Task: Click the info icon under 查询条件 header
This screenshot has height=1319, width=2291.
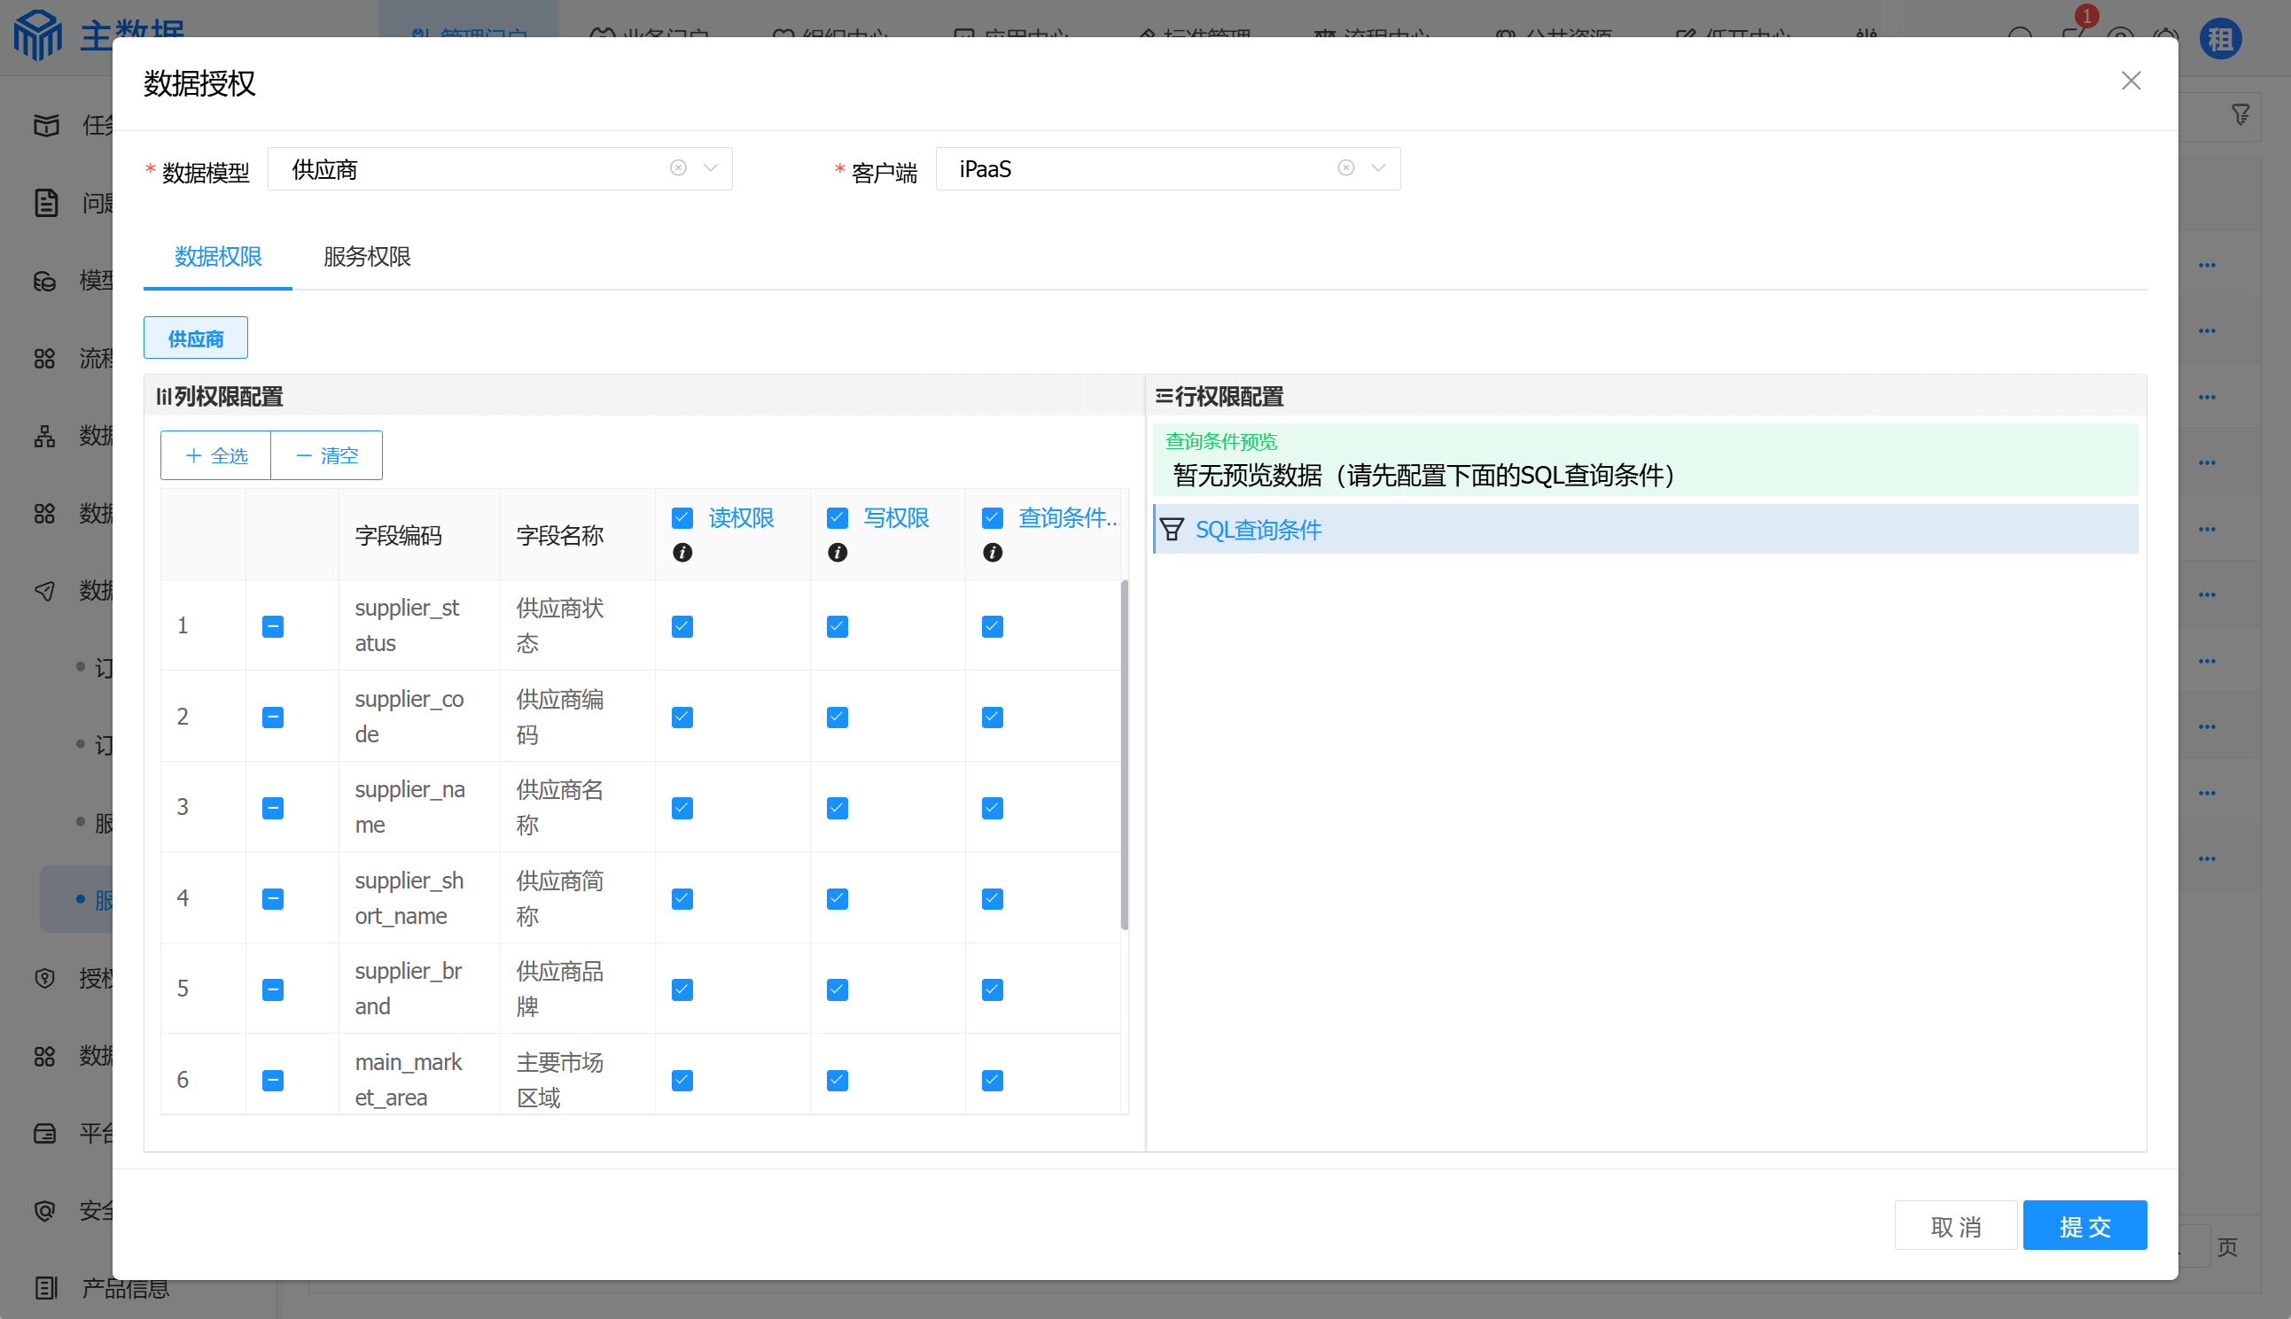Action: coord(993,553)
